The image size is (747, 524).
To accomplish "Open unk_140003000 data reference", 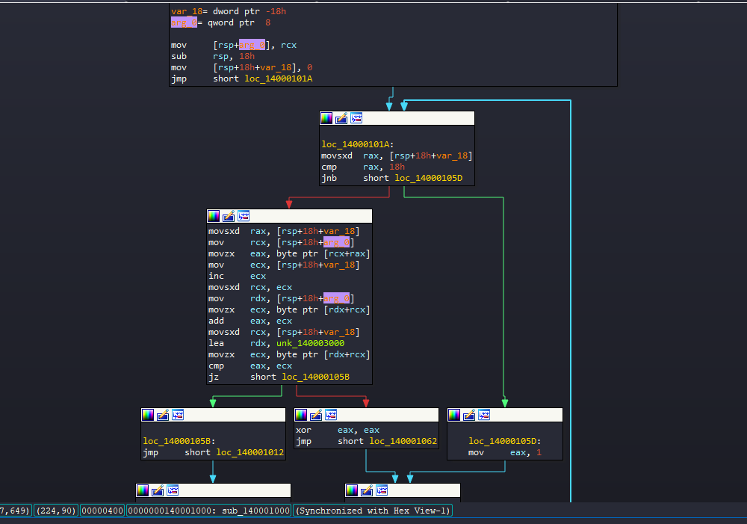I will click(310, 343).
